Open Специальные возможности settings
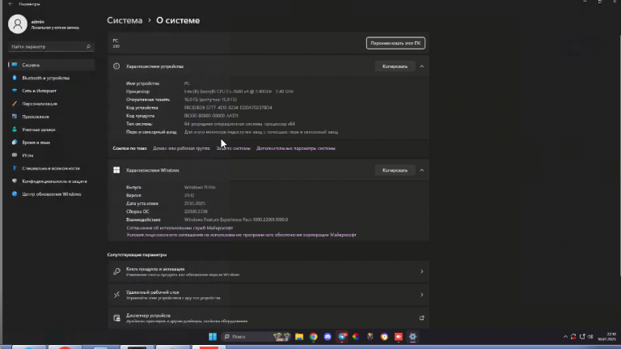This screenshot has height=349, width=621. point(51,168)
